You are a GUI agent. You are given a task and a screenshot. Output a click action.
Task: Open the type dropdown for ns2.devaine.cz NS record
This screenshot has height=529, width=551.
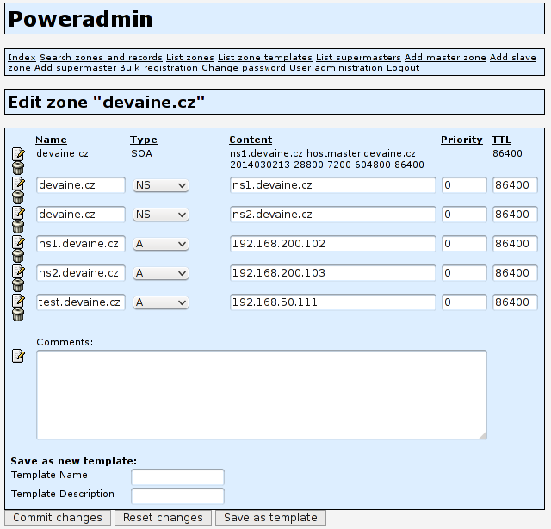point(161,215)
